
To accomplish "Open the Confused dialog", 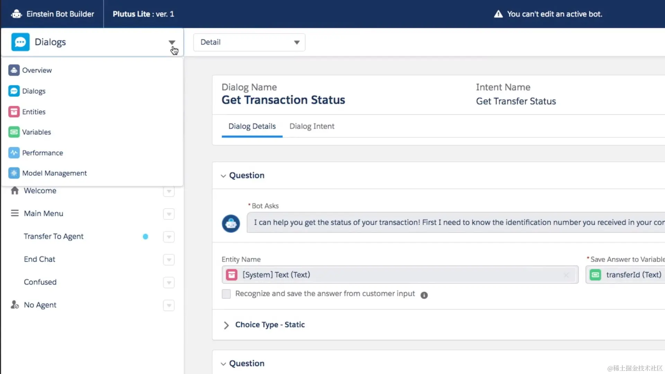I will 40,282.
